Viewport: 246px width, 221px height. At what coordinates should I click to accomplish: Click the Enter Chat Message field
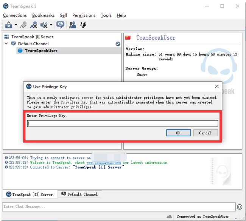118,207
